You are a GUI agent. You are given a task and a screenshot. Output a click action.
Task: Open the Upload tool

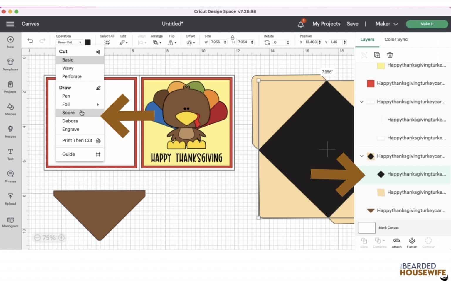pyautogui.click(x=10, y=198)
